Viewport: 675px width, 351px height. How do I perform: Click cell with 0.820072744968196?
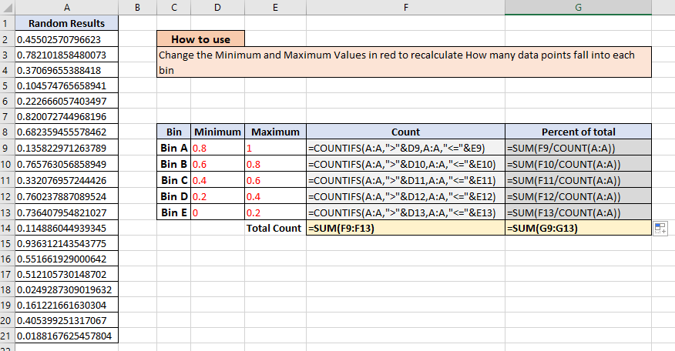67,116
